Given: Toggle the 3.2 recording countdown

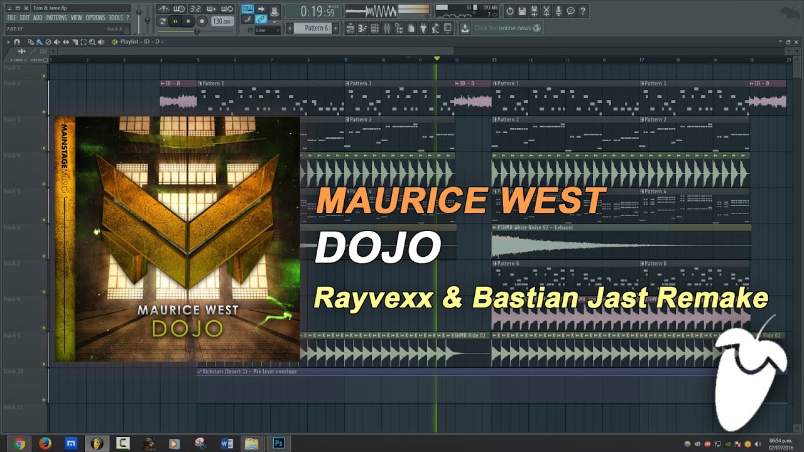Looking at the screenshot, I should (196, 9).
